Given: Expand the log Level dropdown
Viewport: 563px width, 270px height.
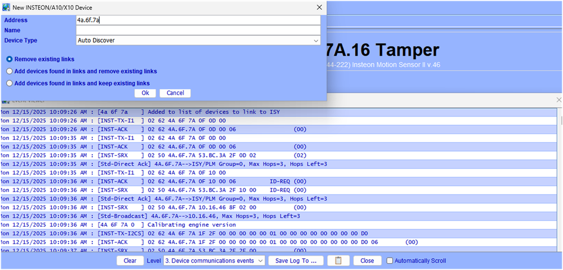Looking at the screenshot, I should point(213,261).
